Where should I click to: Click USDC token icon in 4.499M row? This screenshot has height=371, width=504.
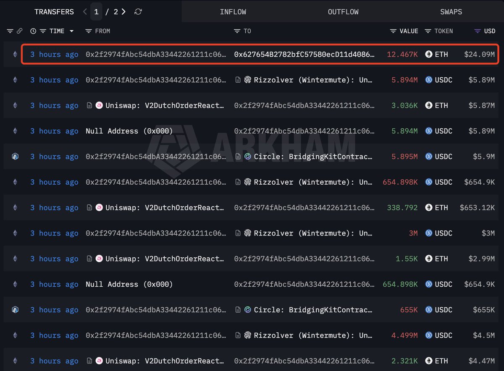pos(429,335)
